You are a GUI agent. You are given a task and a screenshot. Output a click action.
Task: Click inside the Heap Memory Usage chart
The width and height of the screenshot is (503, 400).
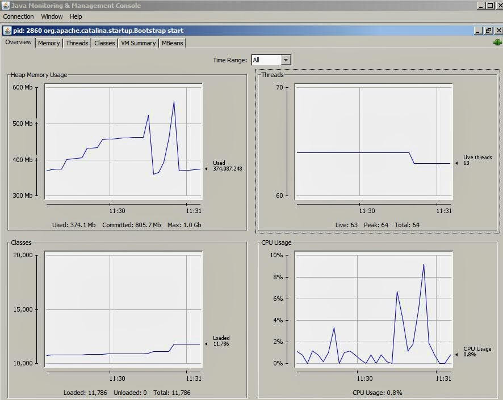124,142
